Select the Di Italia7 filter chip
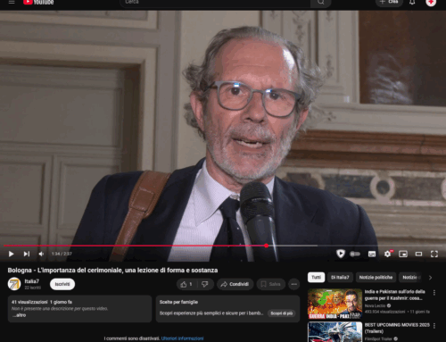 [x=340, y=277]
